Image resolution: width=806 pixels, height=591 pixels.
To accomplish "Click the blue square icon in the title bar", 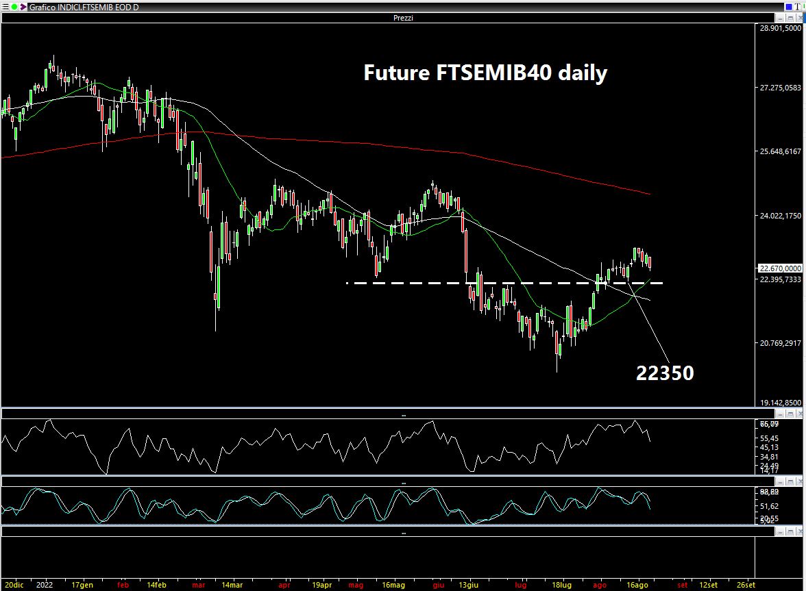I will tap(789, 7).
